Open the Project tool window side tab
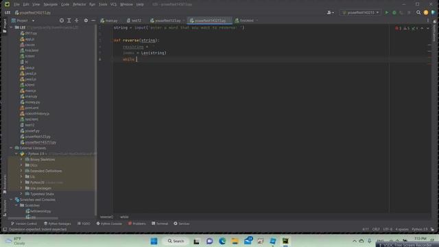This screenshot has width=439, height=247. pos(5,26)
